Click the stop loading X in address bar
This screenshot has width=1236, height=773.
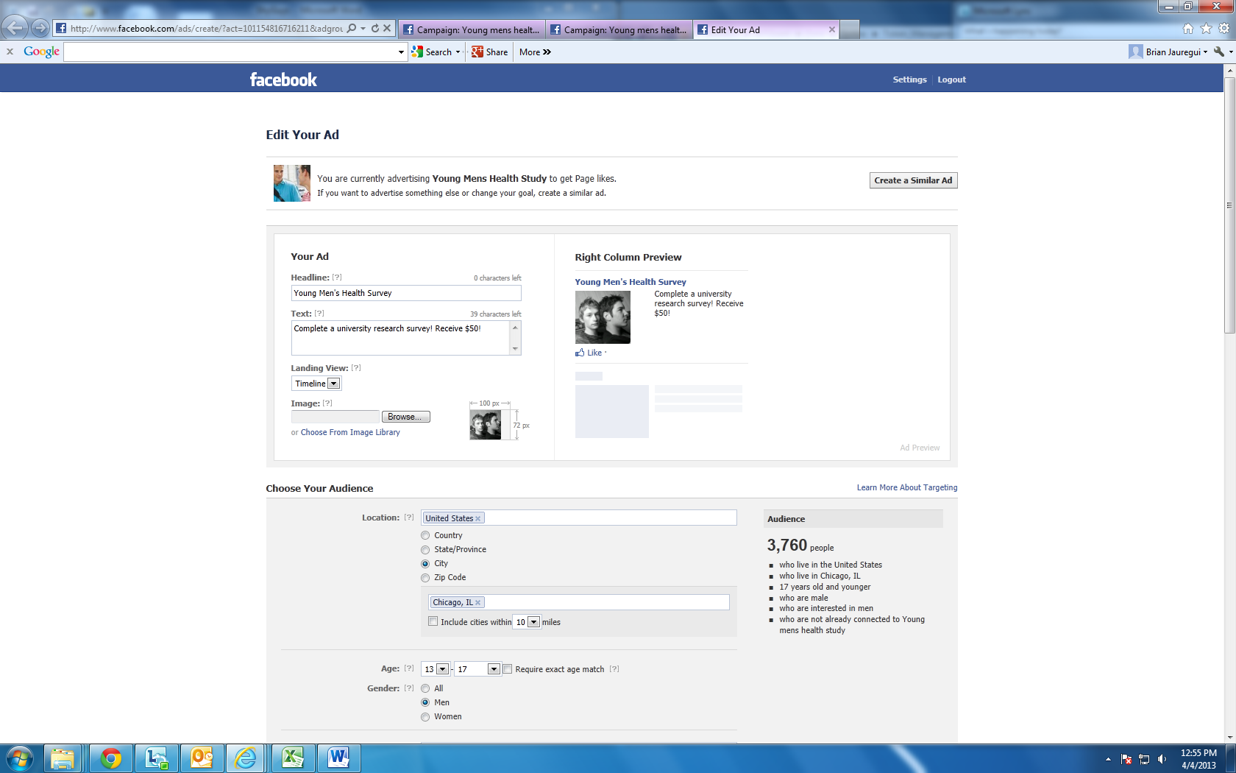pyautogui.click(x=387, y=28)
